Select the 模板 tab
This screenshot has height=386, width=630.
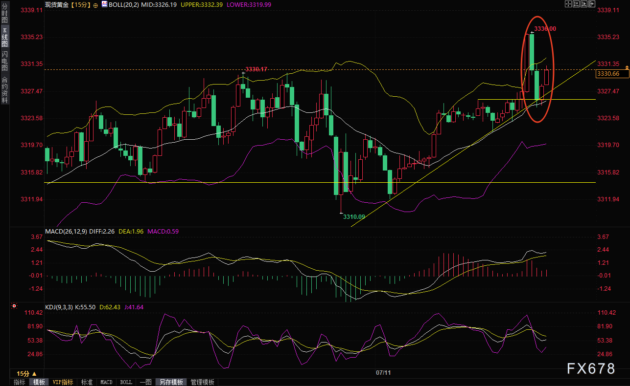(x=39, y=382)
